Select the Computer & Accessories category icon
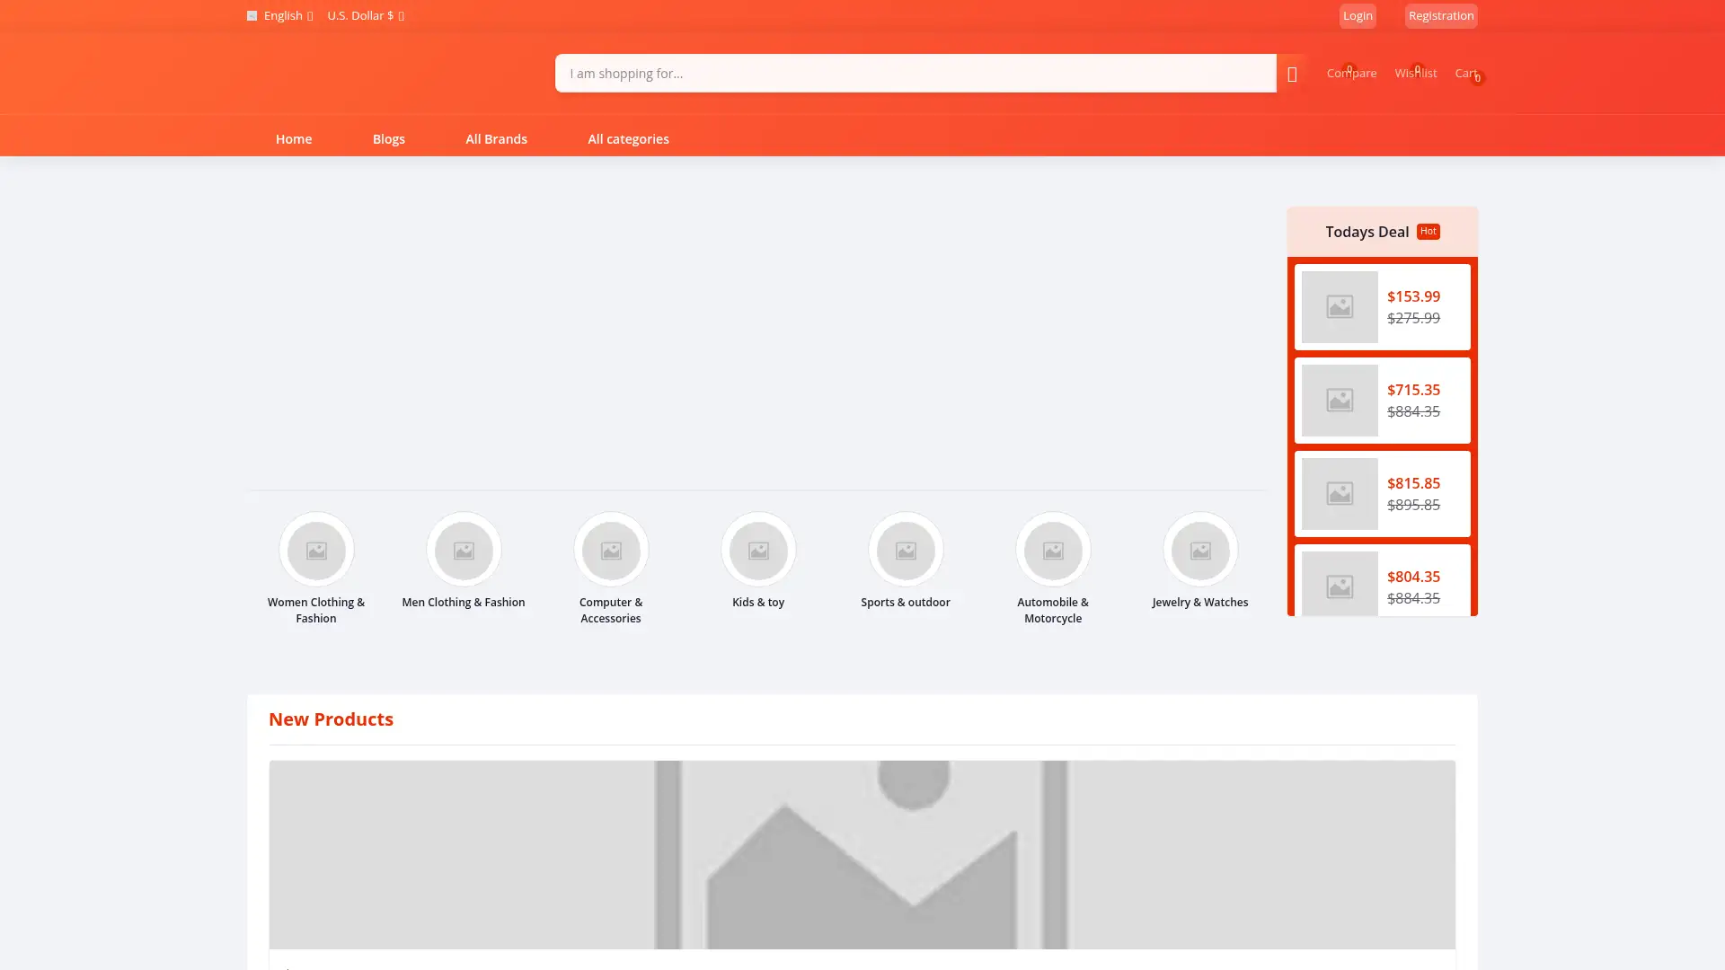This screenshot has height=970, width=1725. 611,550
